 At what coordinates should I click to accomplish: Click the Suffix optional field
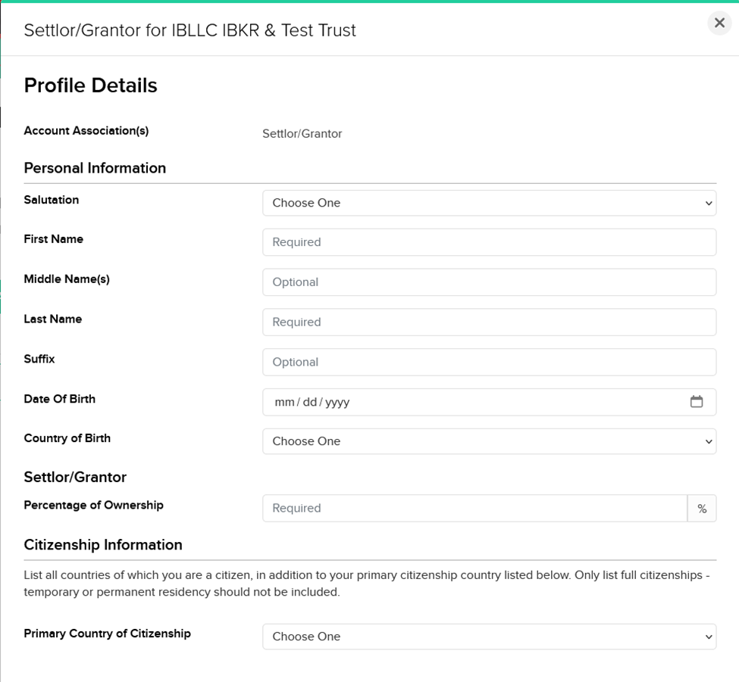(489, 363)
